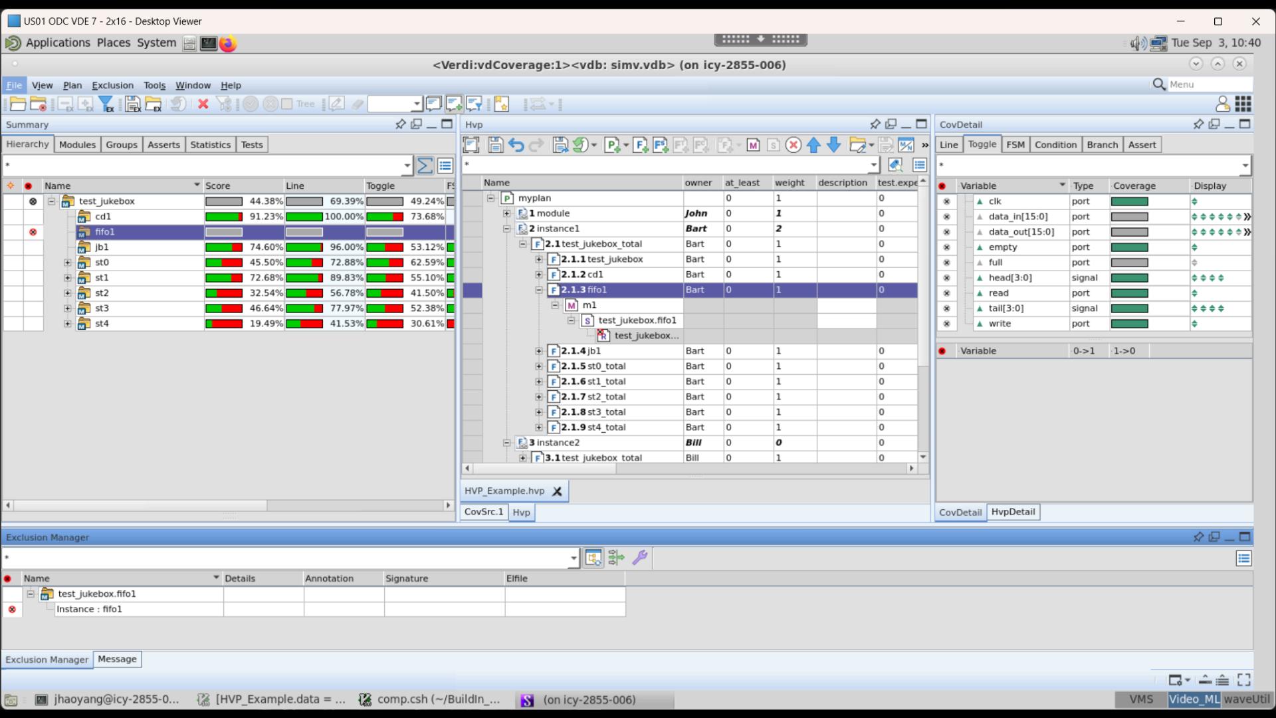Viewport: 1276px width, 718px height.
Task: Click the Statistics tab in Summary panel
Action: click(x=209, y=144)
